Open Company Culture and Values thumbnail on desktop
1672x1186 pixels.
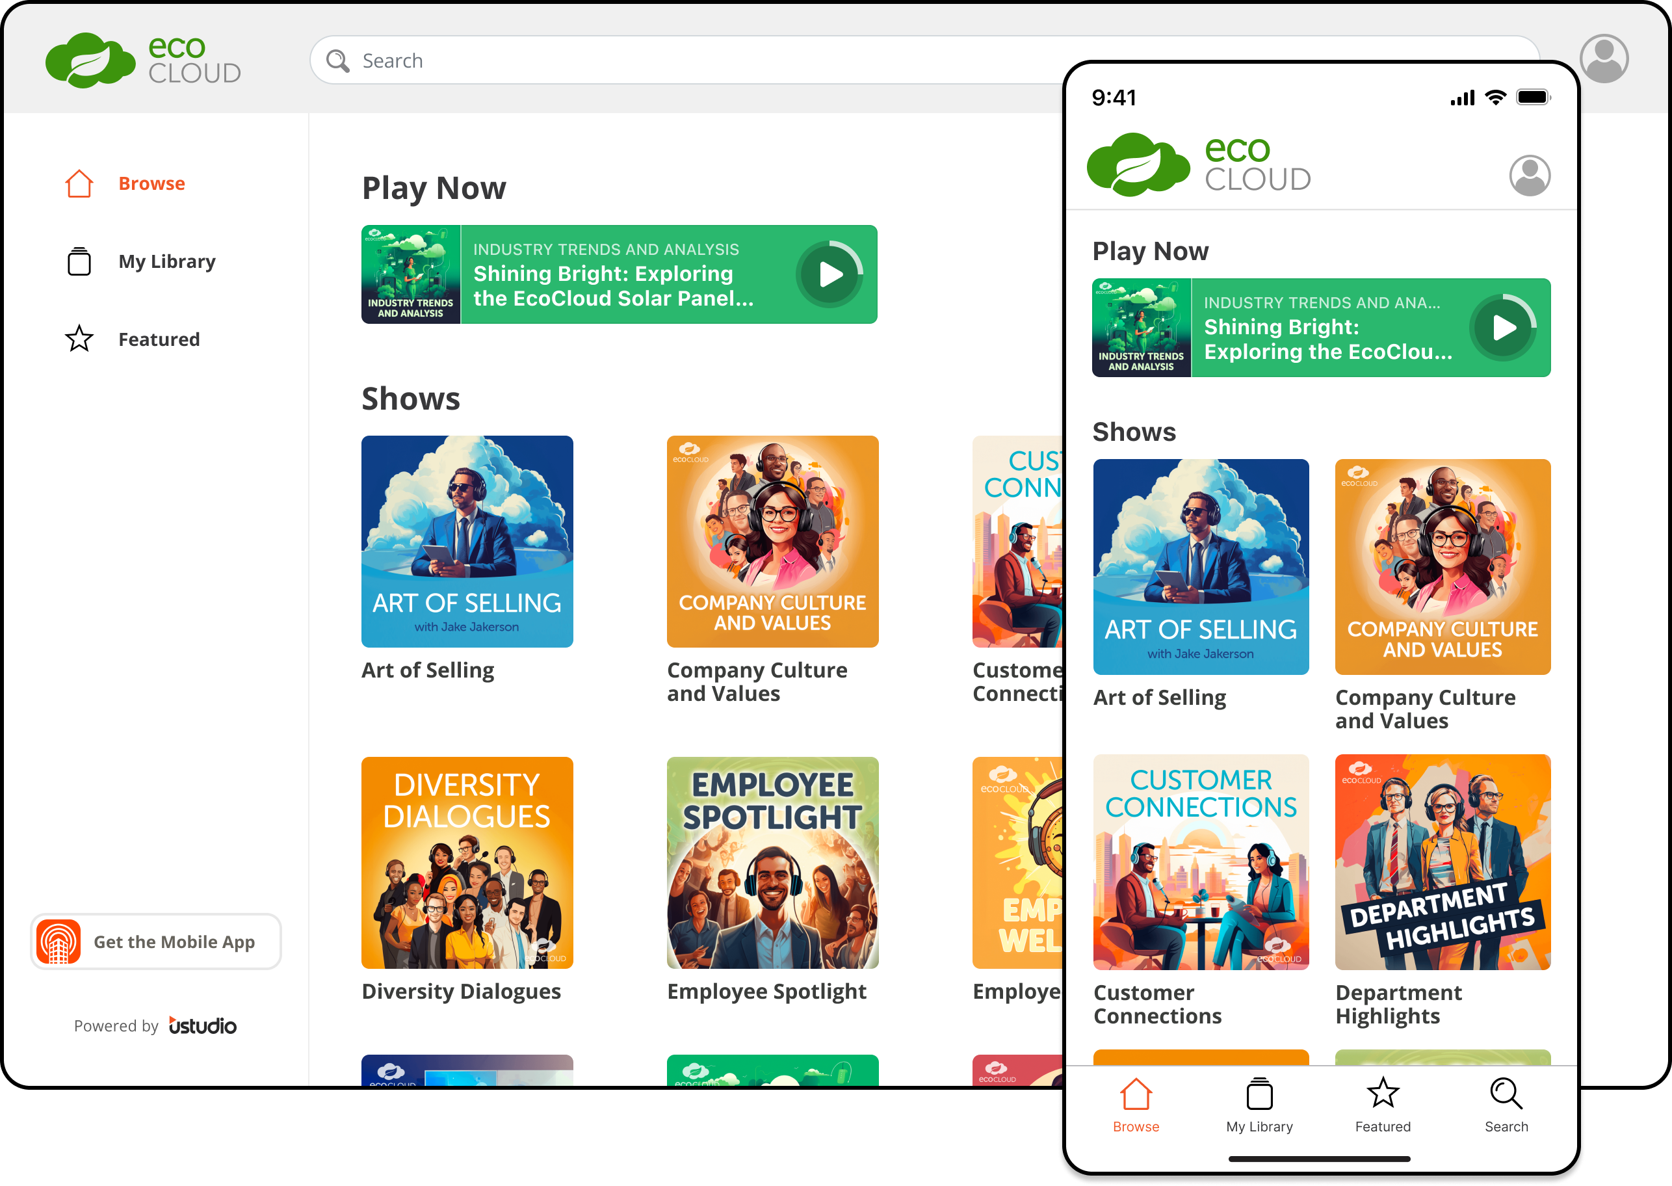pyautogui.click(x=772, y=541)
